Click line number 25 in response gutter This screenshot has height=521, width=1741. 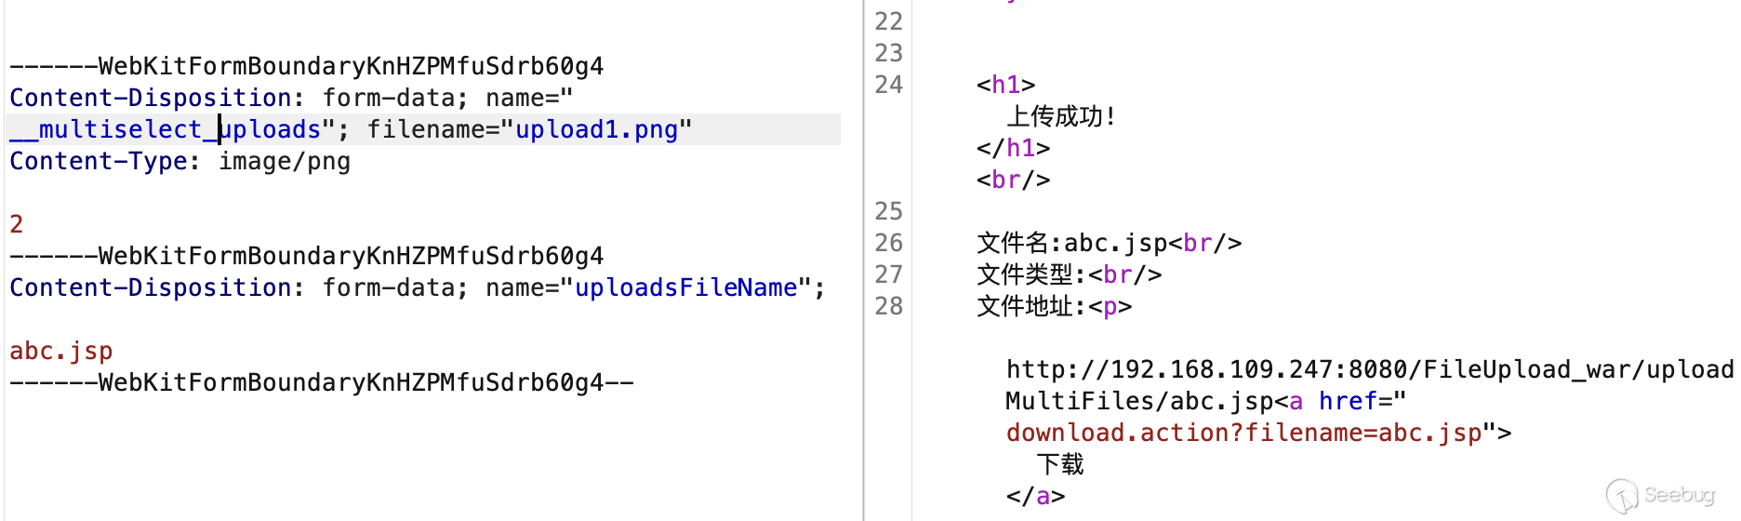pyautogui.click(x=889, y=211)
